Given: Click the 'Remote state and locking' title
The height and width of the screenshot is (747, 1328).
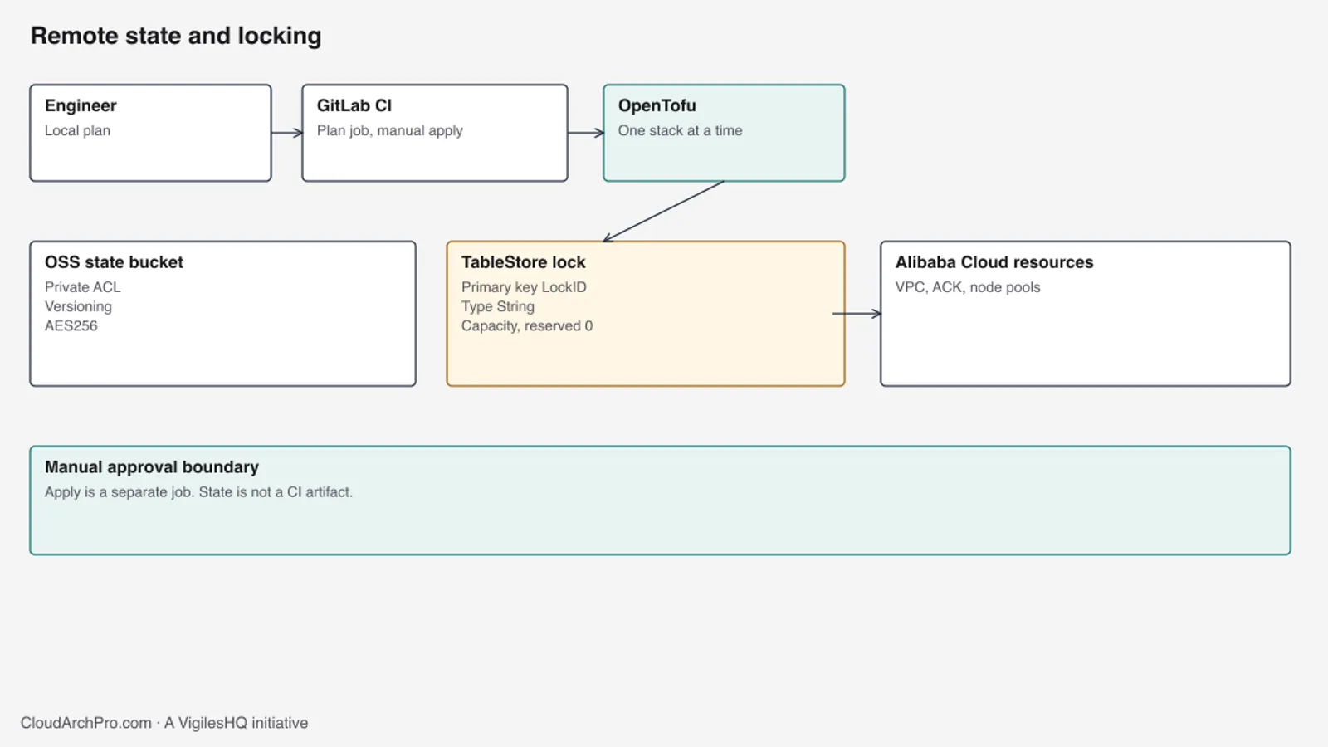Looking at the screenshot, I should (176, 36).
